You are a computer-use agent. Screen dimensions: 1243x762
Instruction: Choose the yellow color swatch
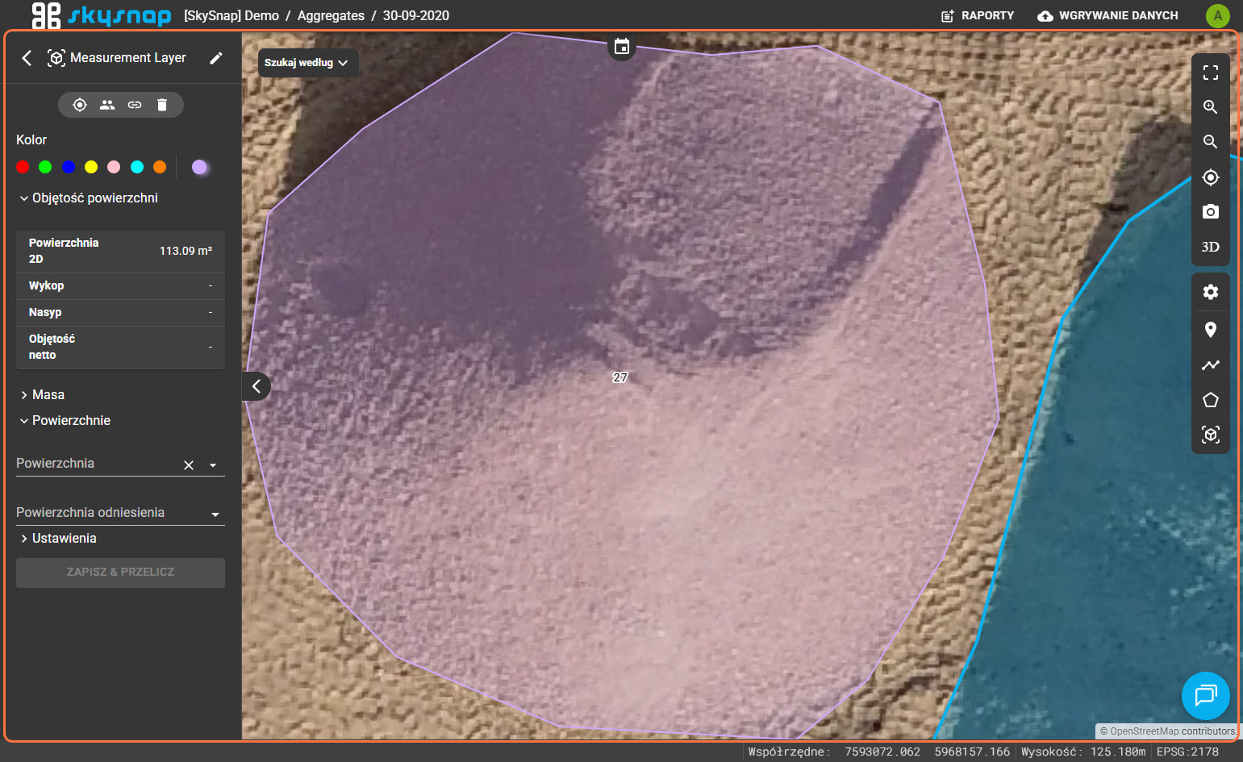click(91, 167)
